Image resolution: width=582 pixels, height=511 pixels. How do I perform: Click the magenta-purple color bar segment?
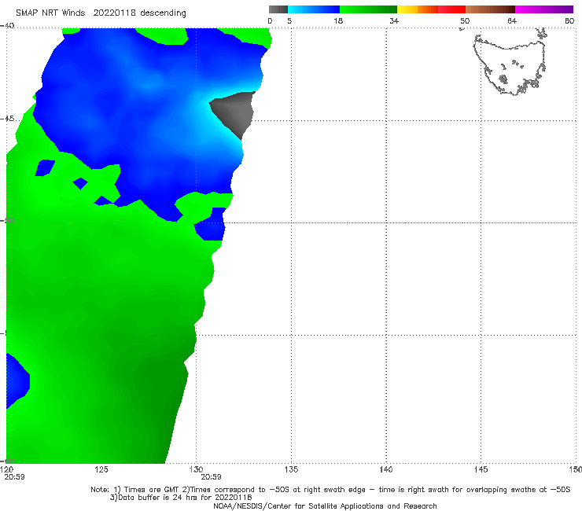[x=544, y=9]
